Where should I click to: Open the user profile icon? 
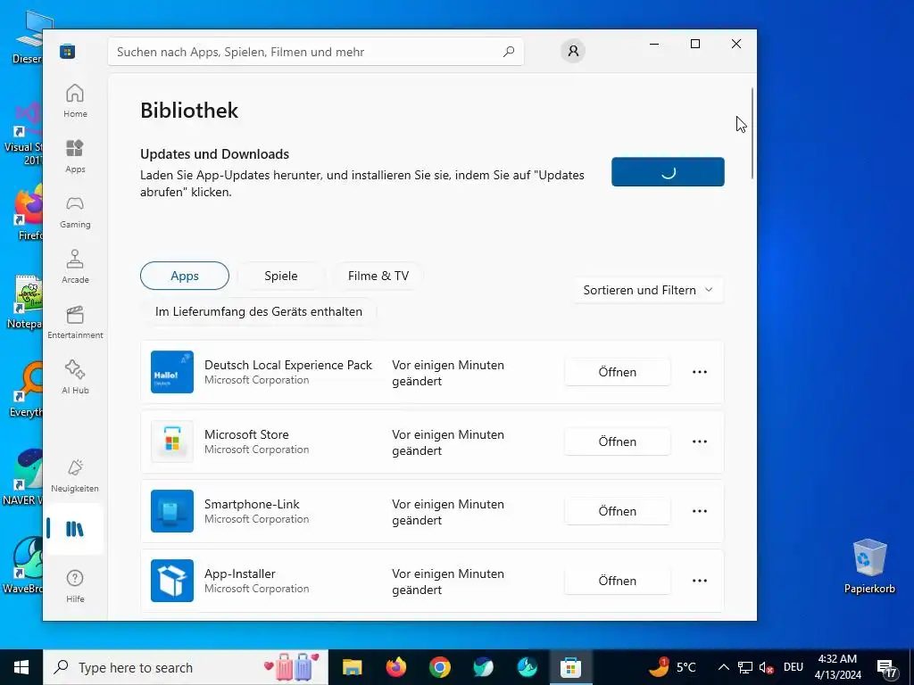coord(573,51)
